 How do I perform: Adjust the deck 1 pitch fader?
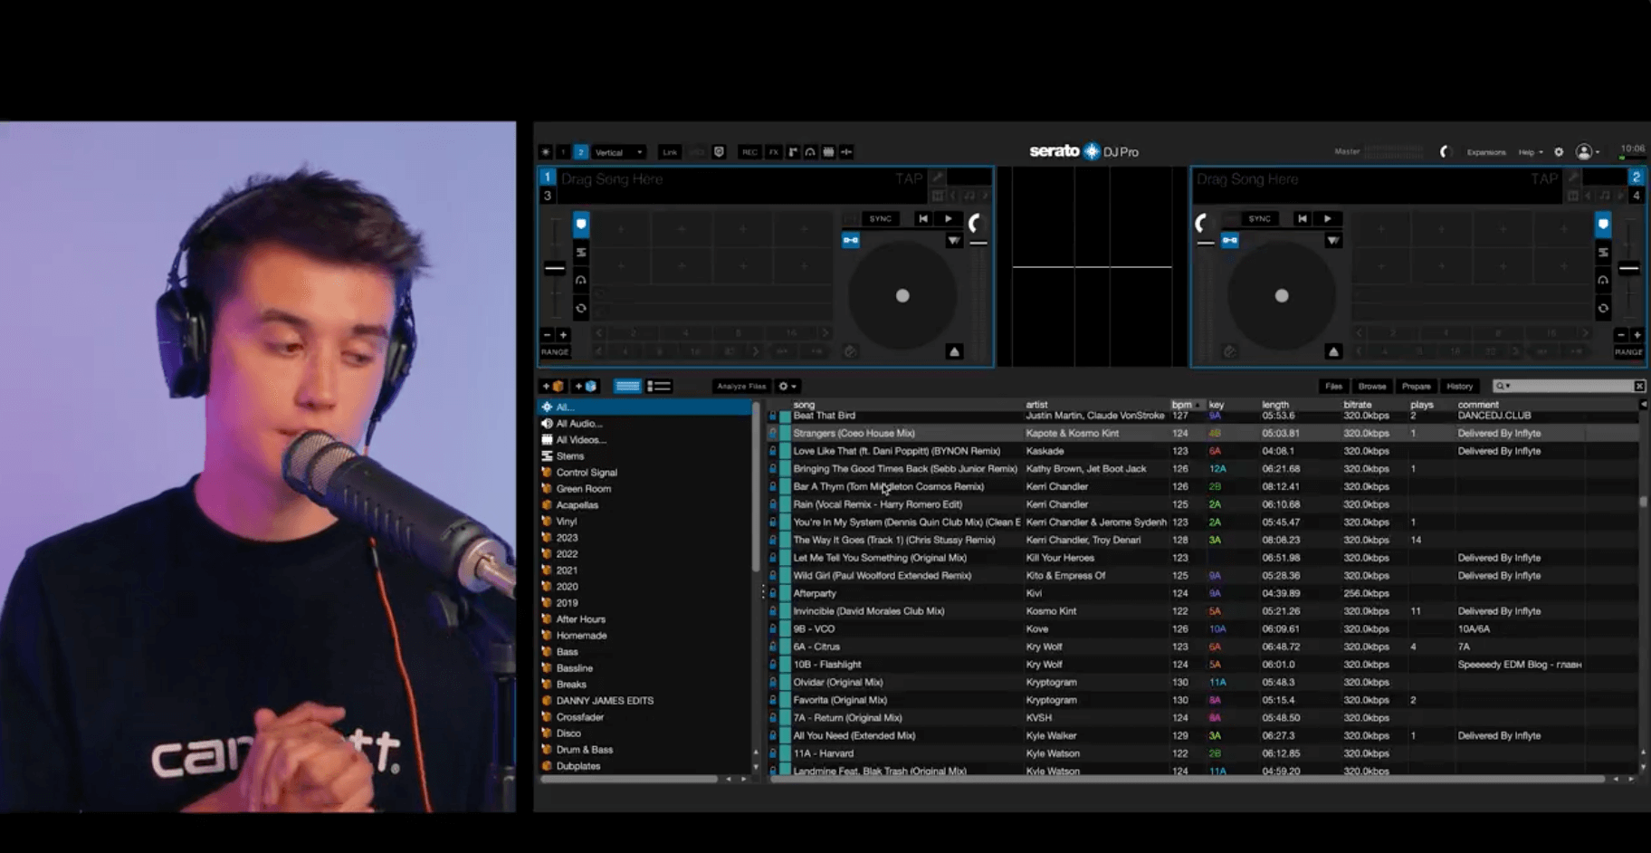554,268
